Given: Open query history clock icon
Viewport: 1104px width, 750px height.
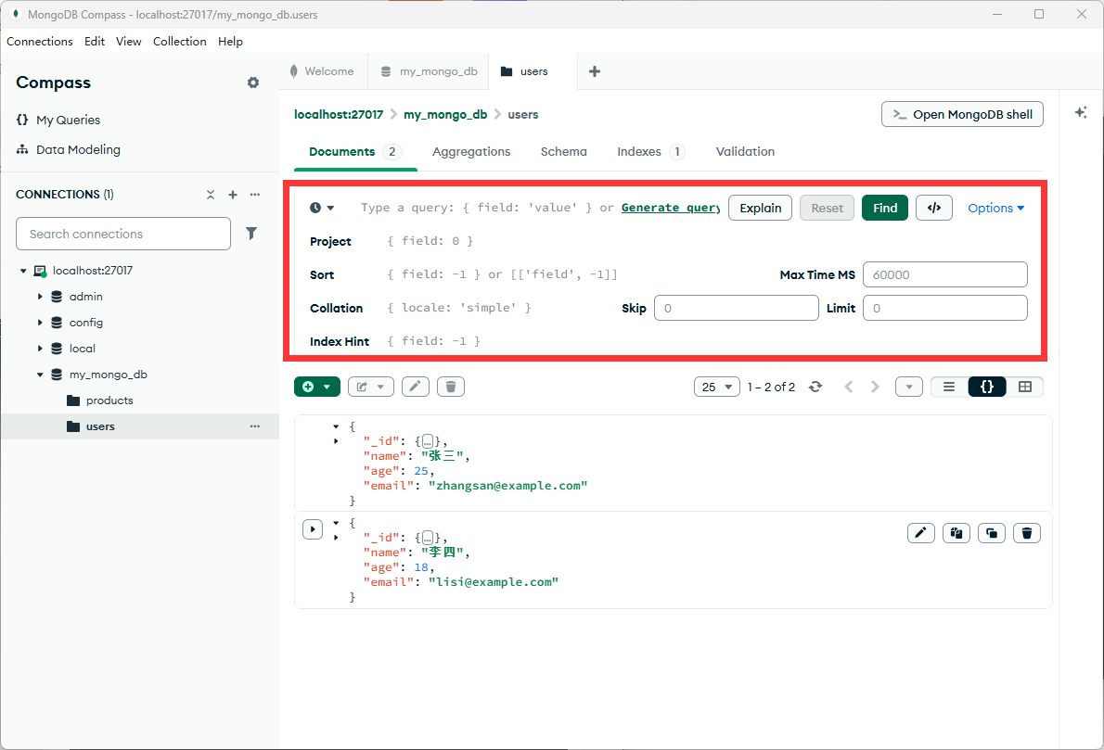Looking at the screenshot, I should [315, 208].
